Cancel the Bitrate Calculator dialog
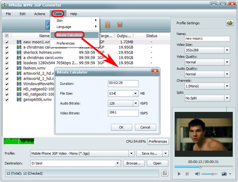238x182 pixels. 145,127
